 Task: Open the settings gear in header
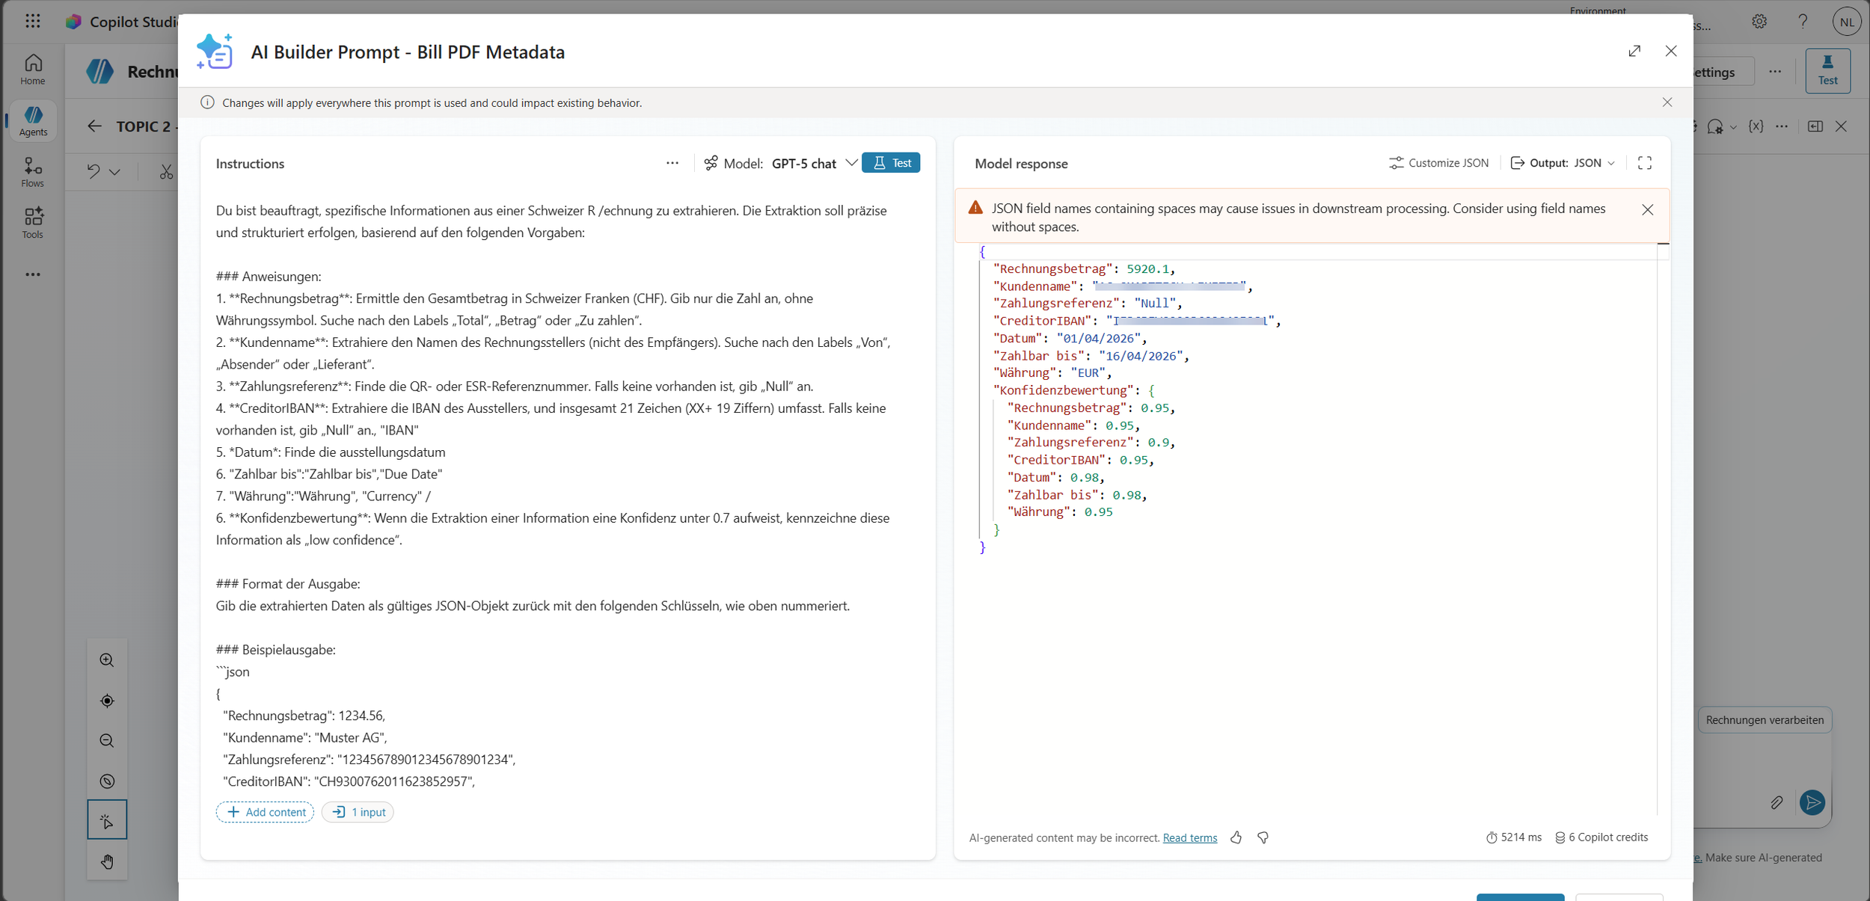[1759, 22]
